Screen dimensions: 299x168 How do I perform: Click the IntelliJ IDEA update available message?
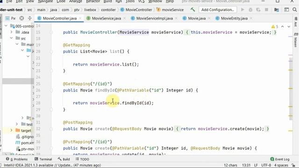[x=52, y=165]
